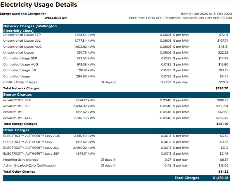239x184 pixels.
Task: Select the "Uncontrolled Usage JUL" label
Action: pyautogui.click(x=22, y=40)
